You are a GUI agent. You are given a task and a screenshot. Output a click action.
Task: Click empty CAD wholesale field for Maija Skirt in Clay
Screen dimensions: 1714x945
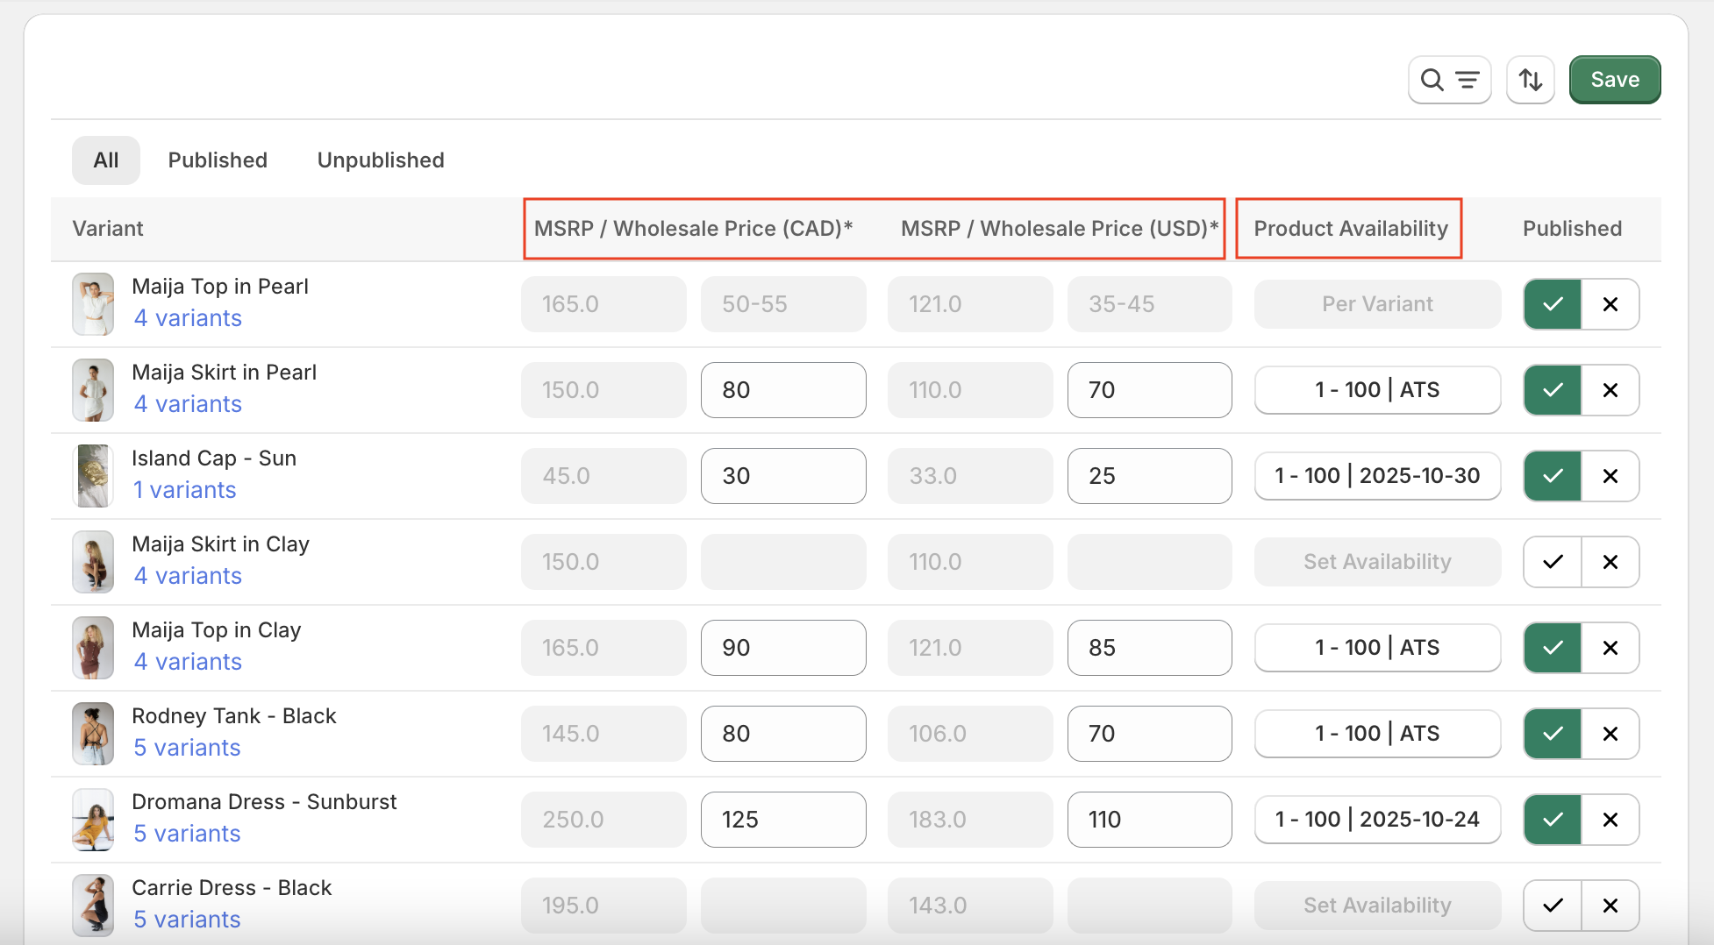coord(783,562)
